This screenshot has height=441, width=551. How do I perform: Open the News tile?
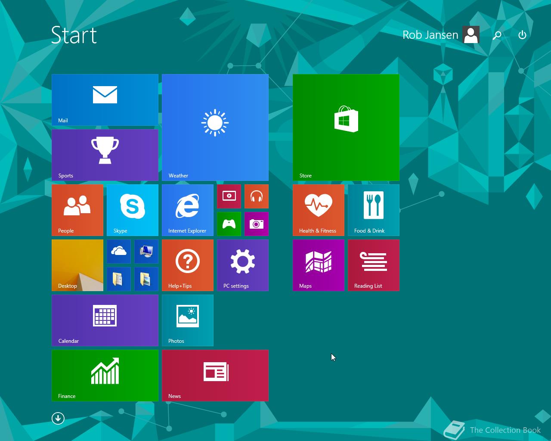coord(215,376)
